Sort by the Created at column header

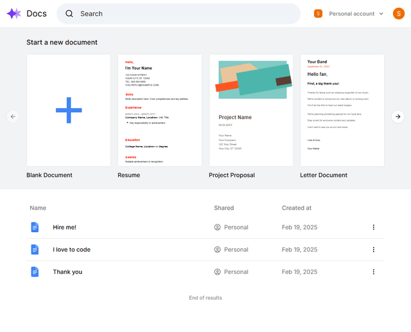[297, 208]
